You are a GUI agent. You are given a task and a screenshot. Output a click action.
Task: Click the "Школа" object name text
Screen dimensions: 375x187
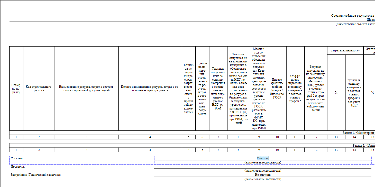tap(371, 19)
